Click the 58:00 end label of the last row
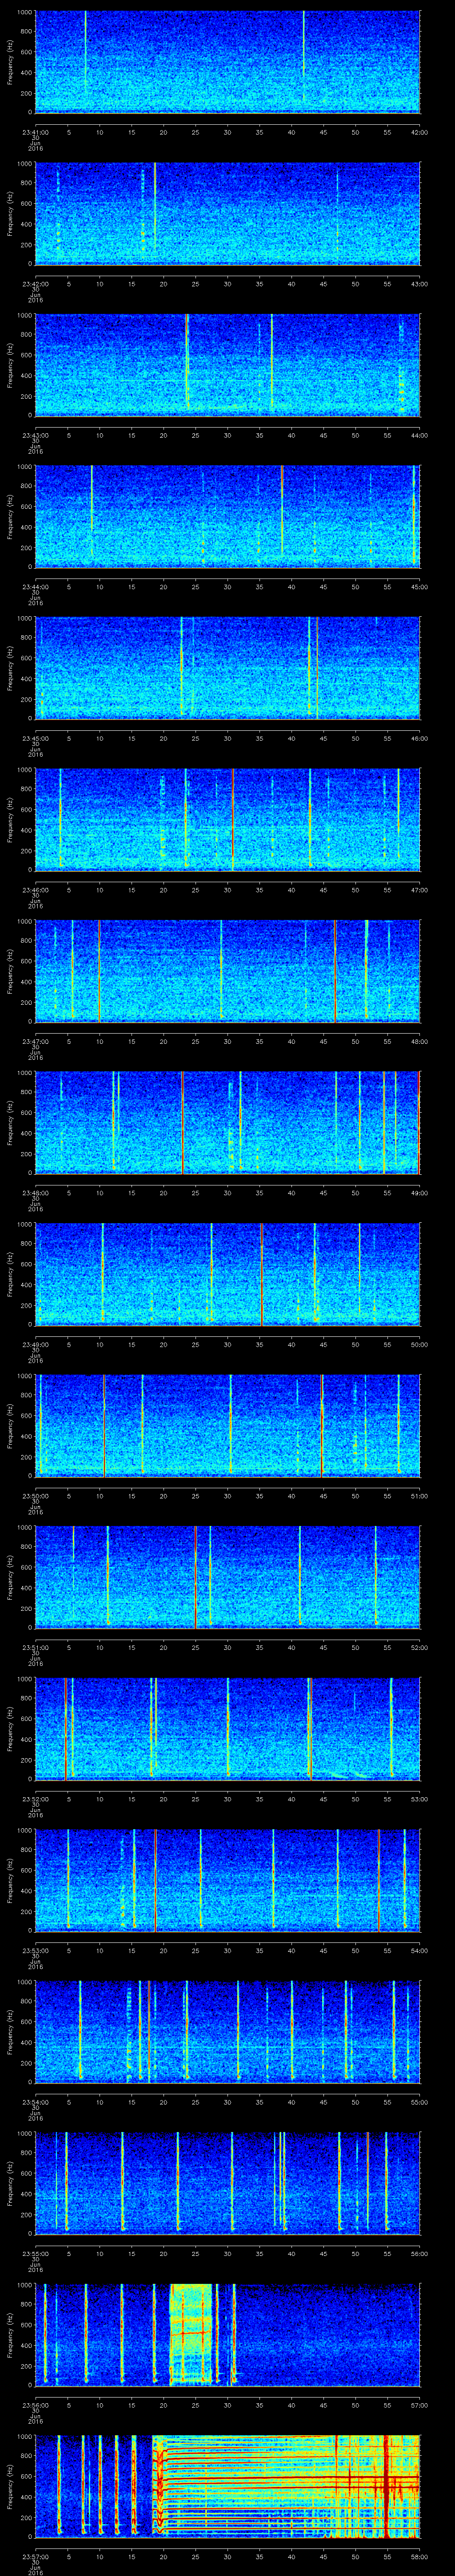Screen dimensions: 455x2576 coord(419,2556)
